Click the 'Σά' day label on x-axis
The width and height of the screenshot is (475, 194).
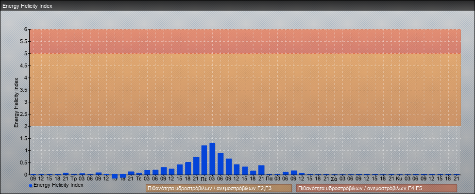[334, 178]
